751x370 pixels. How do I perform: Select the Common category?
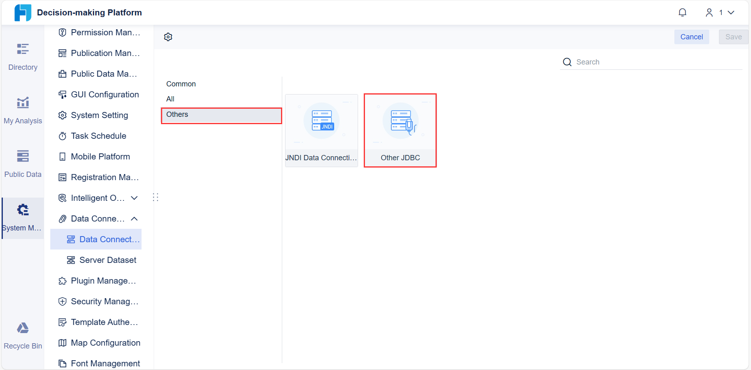[x=181, y=84]
